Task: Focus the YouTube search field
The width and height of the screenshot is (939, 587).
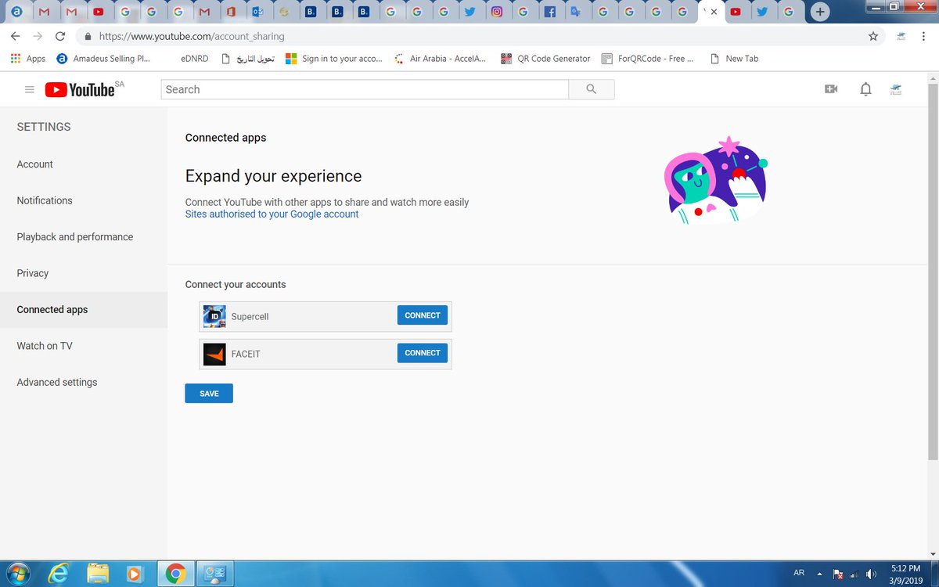Action: coord(365,89)
